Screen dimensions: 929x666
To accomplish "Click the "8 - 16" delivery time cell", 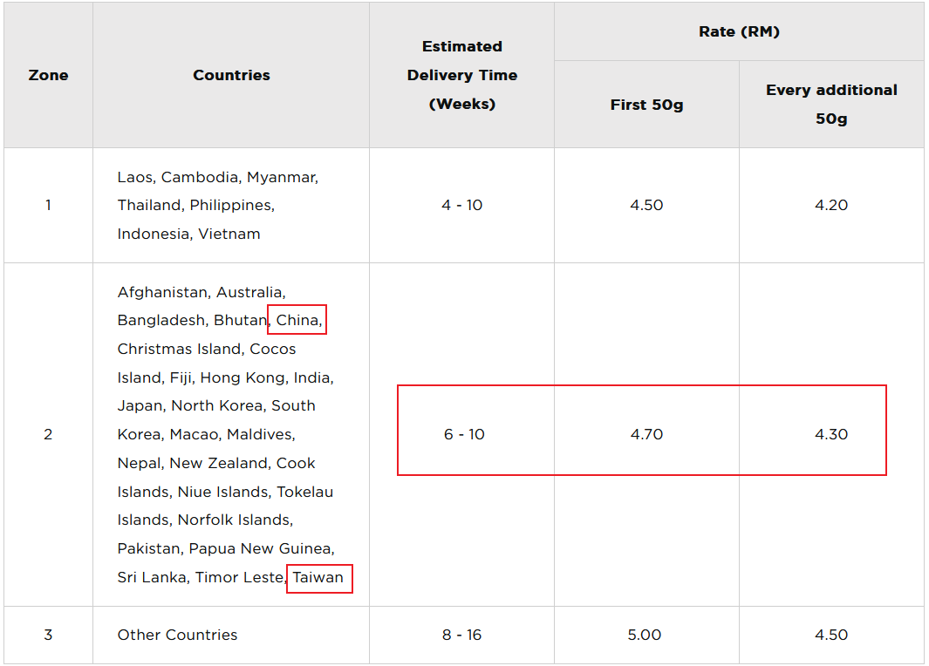I will pyautogui.click(x=461, y=635).
